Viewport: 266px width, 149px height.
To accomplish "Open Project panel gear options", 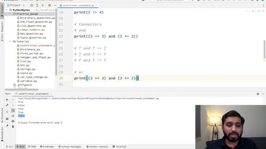I will [x=49, y=5].
